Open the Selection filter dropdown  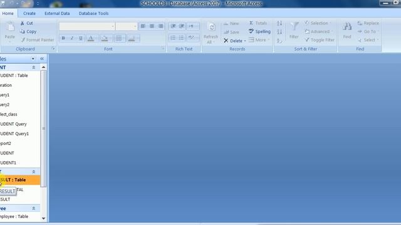point(318,23)
